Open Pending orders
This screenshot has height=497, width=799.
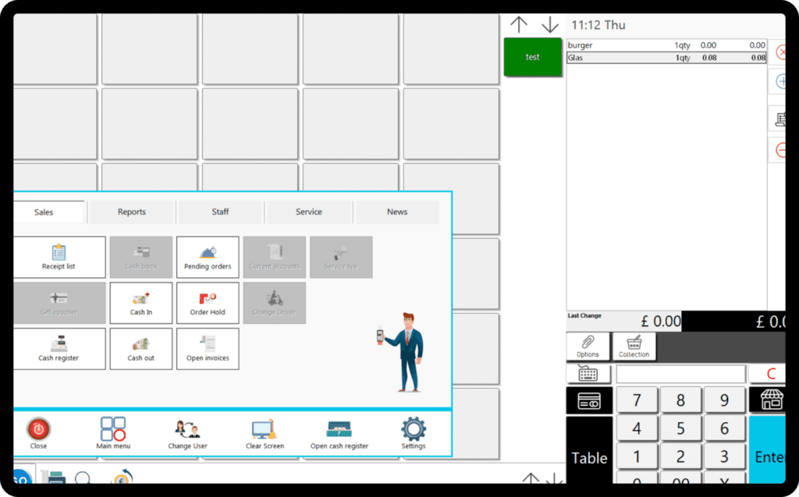[x=208, y=257]
